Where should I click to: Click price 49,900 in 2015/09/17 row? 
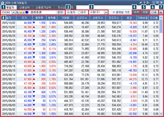coord(28,62)
